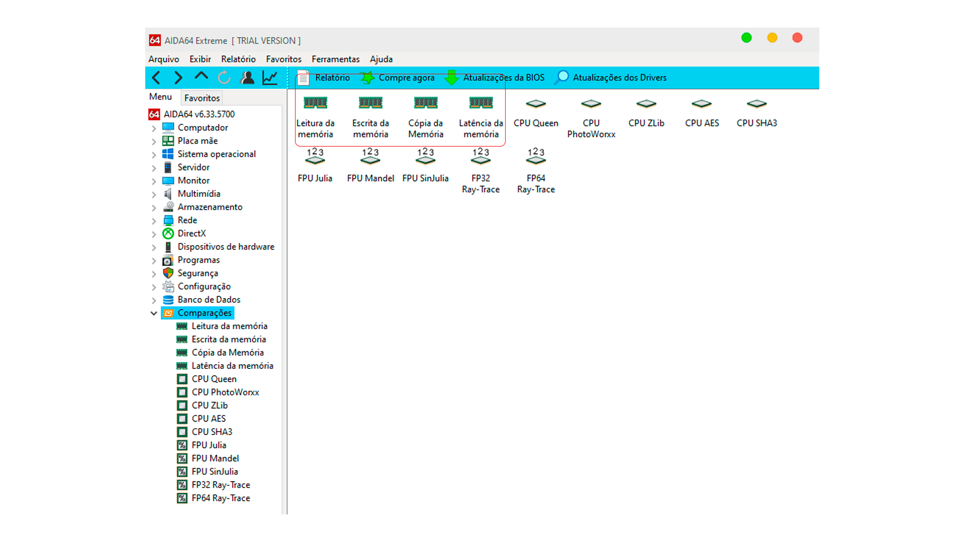The image size is (965, 542).
Task: Expand the Monitor tree node
Action: pyautogui.click(x=154, y=181)
